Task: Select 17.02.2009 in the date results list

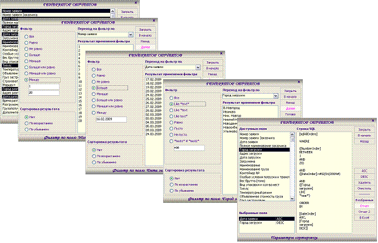Action: [x=154, y=79]
